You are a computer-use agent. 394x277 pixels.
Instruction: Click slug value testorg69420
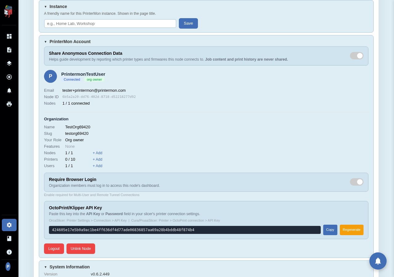pos(77,134)
